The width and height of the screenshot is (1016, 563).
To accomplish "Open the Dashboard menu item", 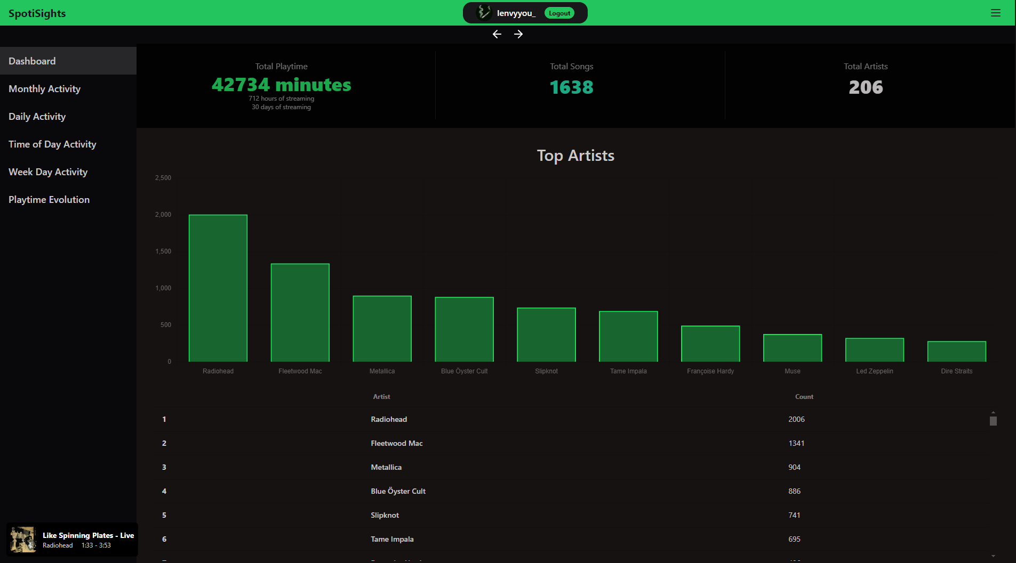I will click(x=32, y=61).
